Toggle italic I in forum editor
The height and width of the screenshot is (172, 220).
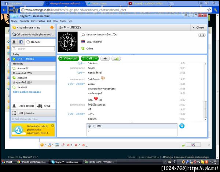(x=77, y=145)
